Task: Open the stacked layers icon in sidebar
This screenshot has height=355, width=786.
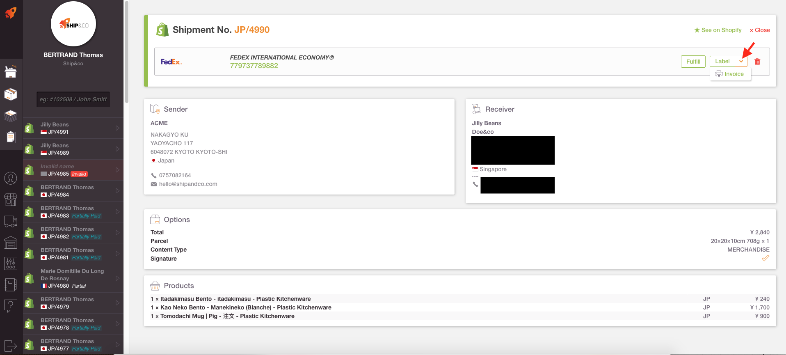Action: (x=11, y=116)
